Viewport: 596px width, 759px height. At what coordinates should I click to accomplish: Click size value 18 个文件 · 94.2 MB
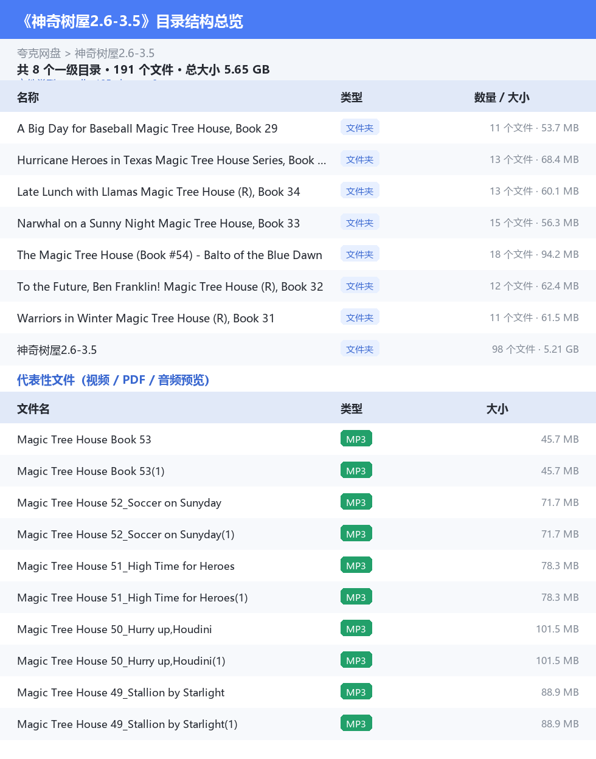click(x=534, y=254)
